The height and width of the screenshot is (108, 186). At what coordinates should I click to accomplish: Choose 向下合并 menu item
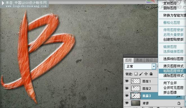click(x=170, y=83)
